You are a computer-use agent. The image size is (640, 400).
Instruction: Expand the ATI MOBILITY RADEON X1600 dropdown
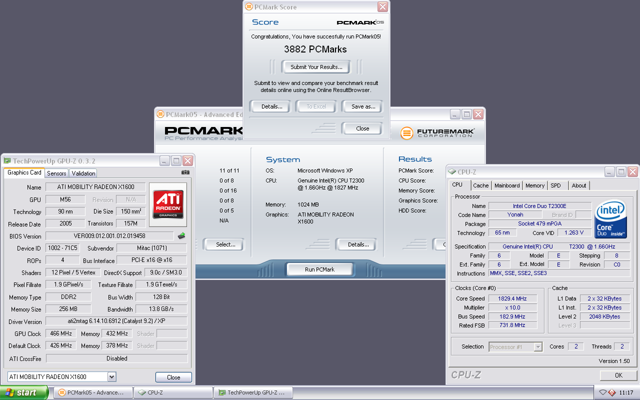[111, 377]
